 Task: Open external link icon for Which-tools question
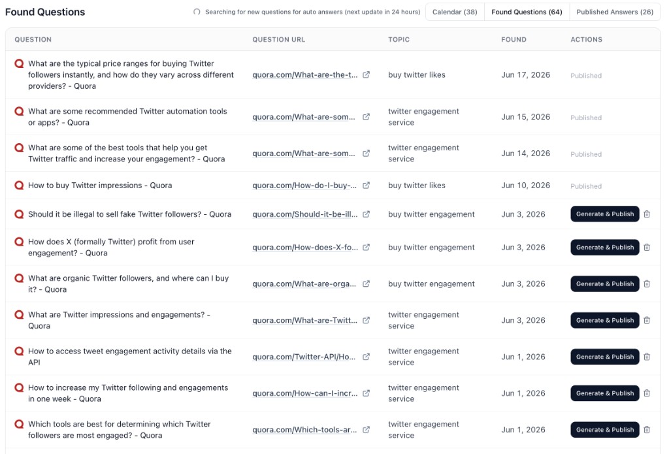tap(366, 430)
